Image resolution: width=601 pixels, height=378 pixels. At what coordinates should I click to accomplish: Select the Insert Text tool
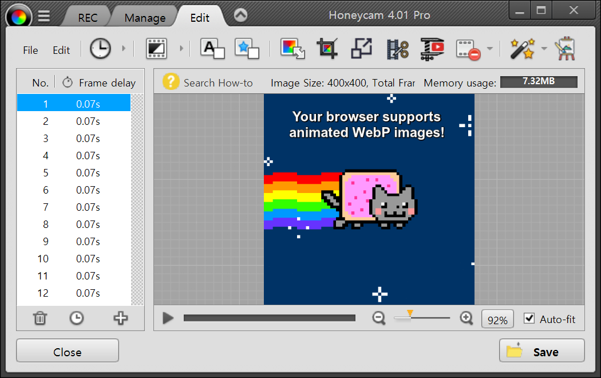point(212,49)
